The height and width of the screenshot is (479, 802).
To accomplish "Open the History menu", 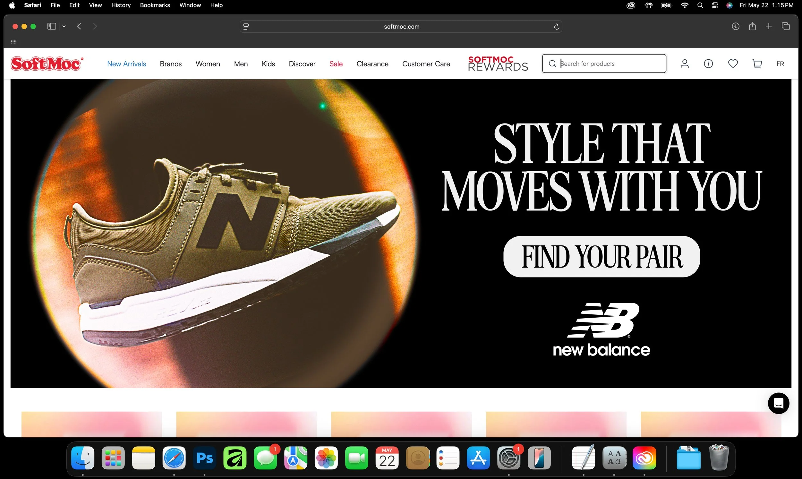I will [x=121, y=5].
